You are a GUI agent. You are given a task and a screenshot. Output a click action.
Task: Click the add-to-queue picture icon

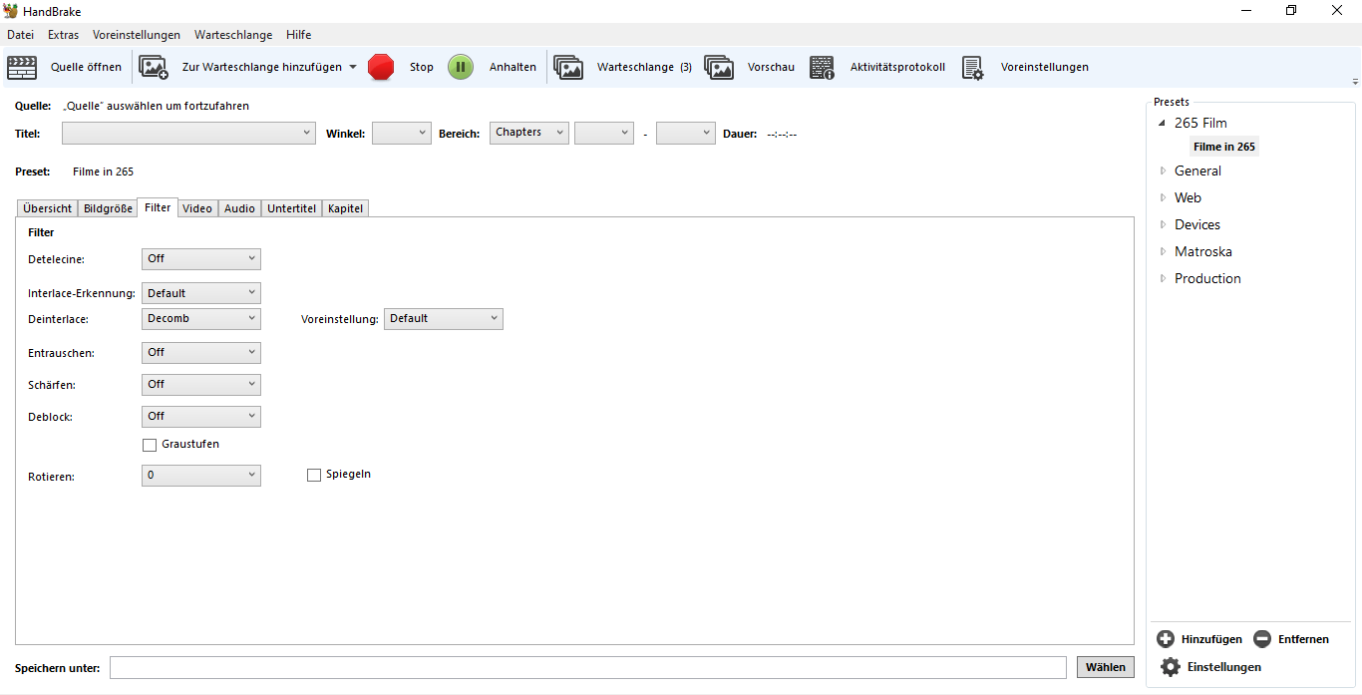coord(154,68)
